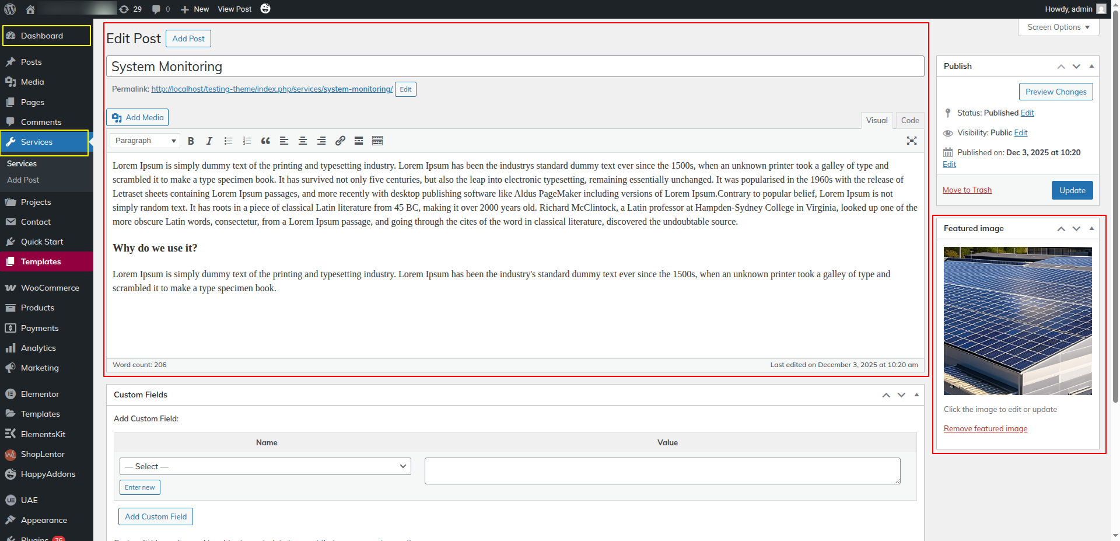
Task: Insert a blockquote in the editor
Action: tap(265, 141)
